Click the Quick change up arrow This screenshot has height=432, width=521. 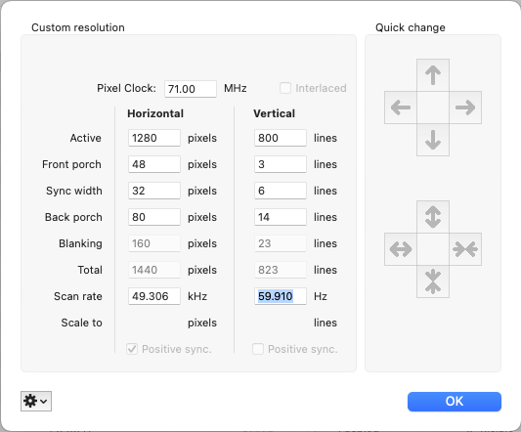(x=433, y=75)
